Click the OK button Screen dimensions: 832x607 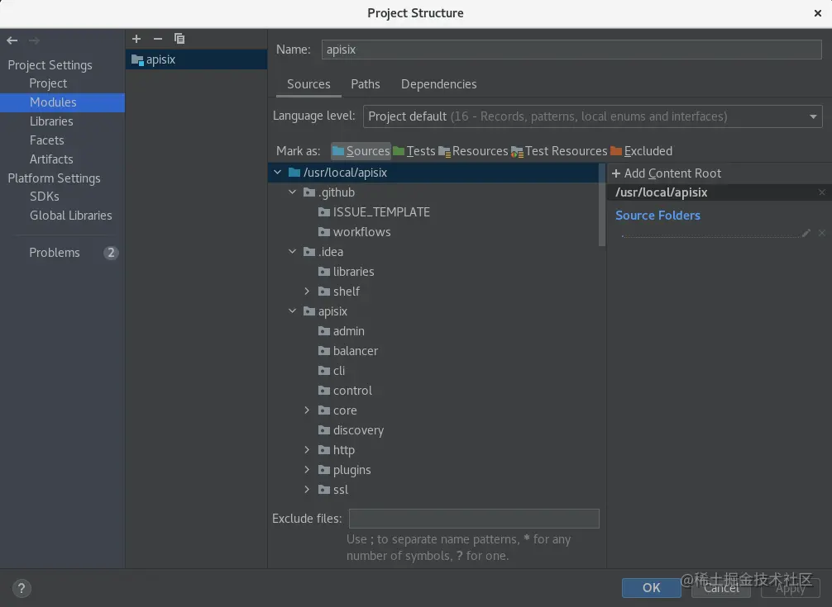coord(651,587)
